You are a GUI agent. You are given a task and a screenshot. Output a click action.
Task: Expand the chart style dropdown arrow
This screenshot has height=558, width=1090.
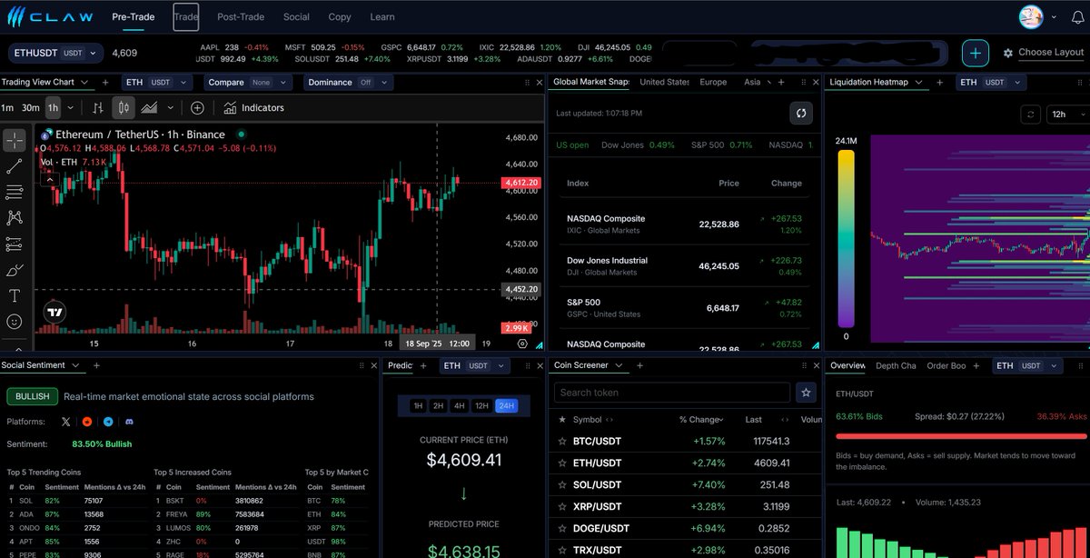tap(170, 107)
